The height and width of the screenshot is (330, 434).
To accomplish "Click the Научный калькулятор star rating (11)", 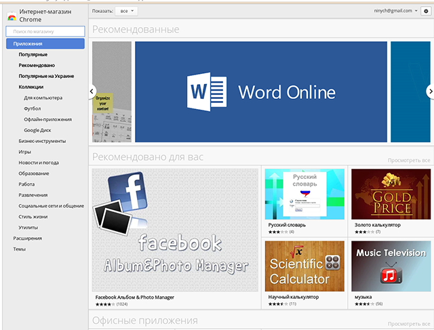I will pos(282,304).
